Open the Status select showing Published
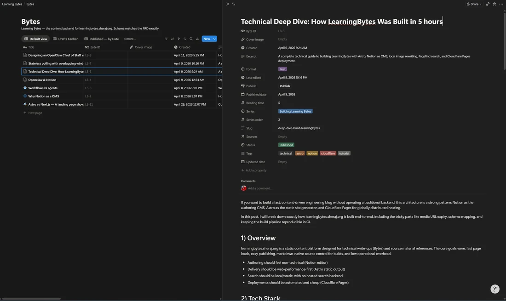Image resolution: width=506 pixels, height=301 pixels. 286,145
